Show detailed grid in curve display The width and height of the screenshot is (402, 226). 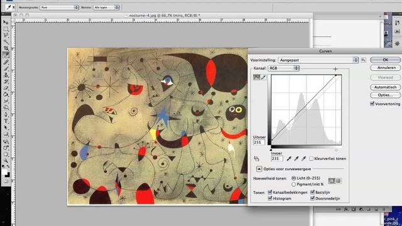pyautogui.click(x=338, y=181)
